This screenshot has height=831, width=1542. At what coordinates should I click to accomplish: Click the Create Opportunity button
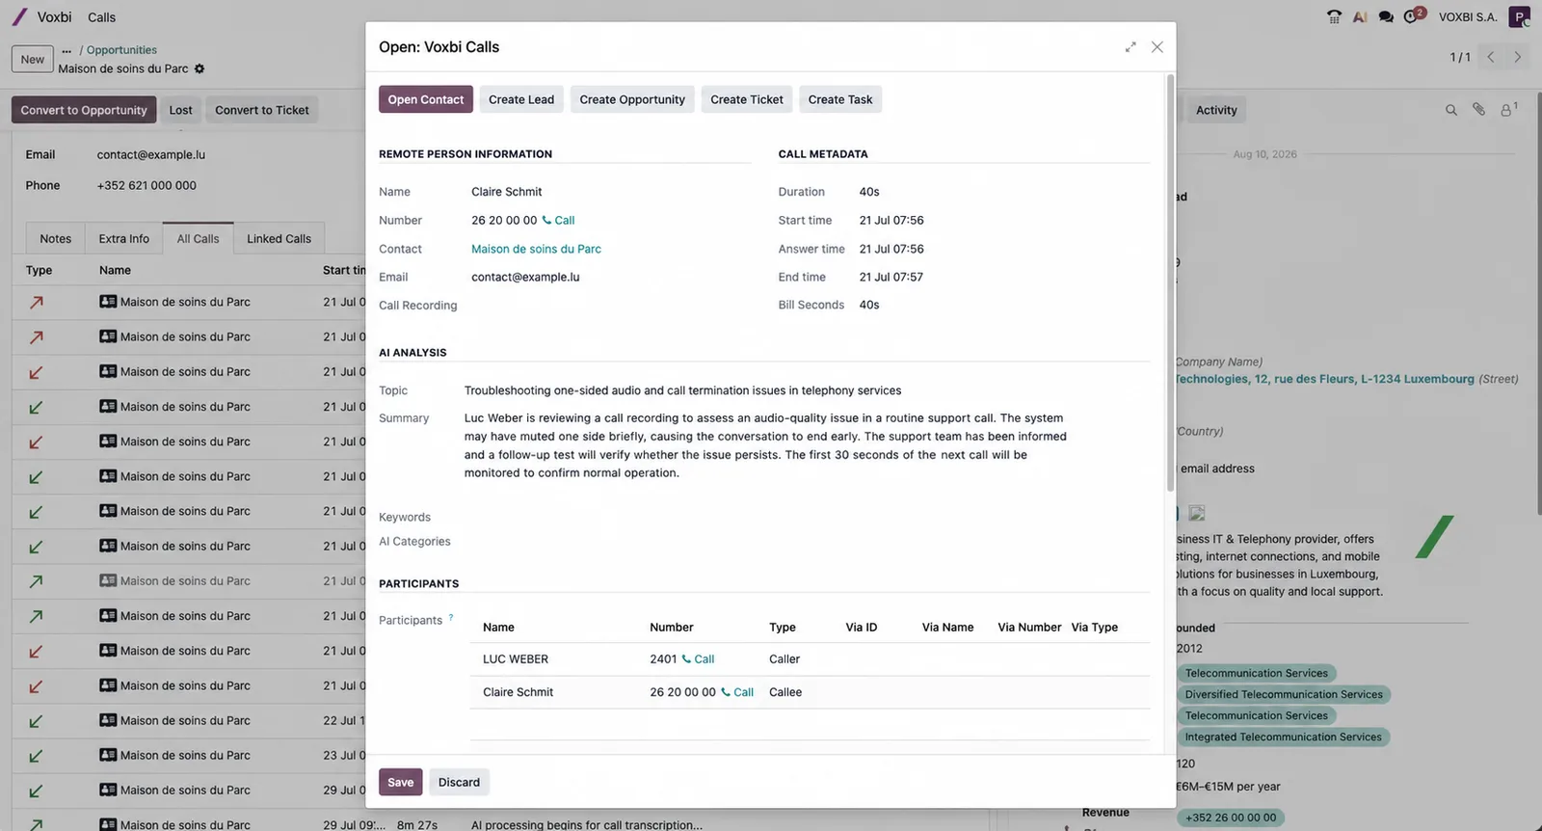point(632,99)
